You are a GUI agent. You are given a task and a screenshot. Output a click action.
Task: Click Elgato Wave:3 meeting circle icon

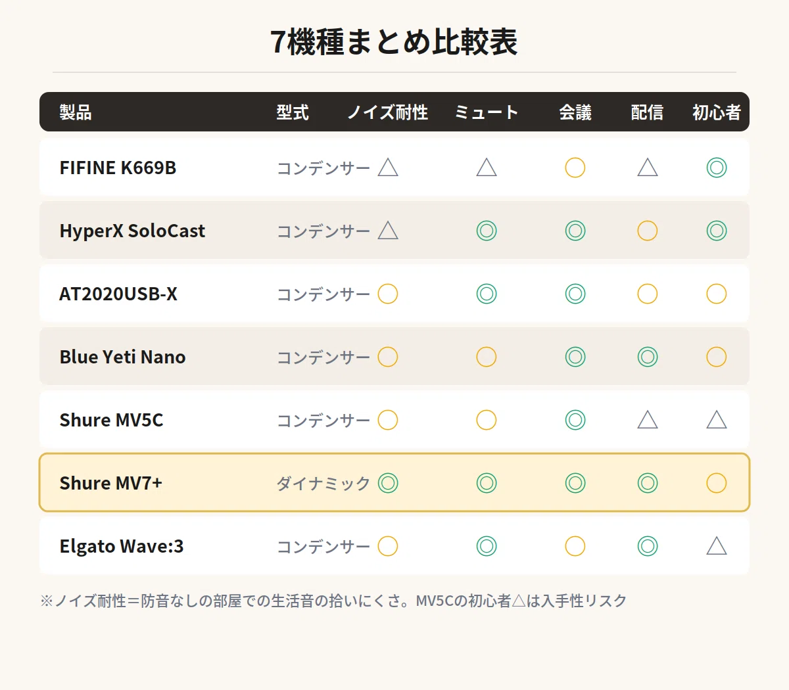pyautogui.click(x=575, y=546)
